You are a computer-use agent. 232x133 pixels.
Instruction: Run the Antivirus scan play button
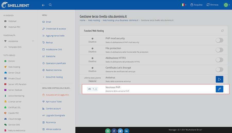point(219,79)
